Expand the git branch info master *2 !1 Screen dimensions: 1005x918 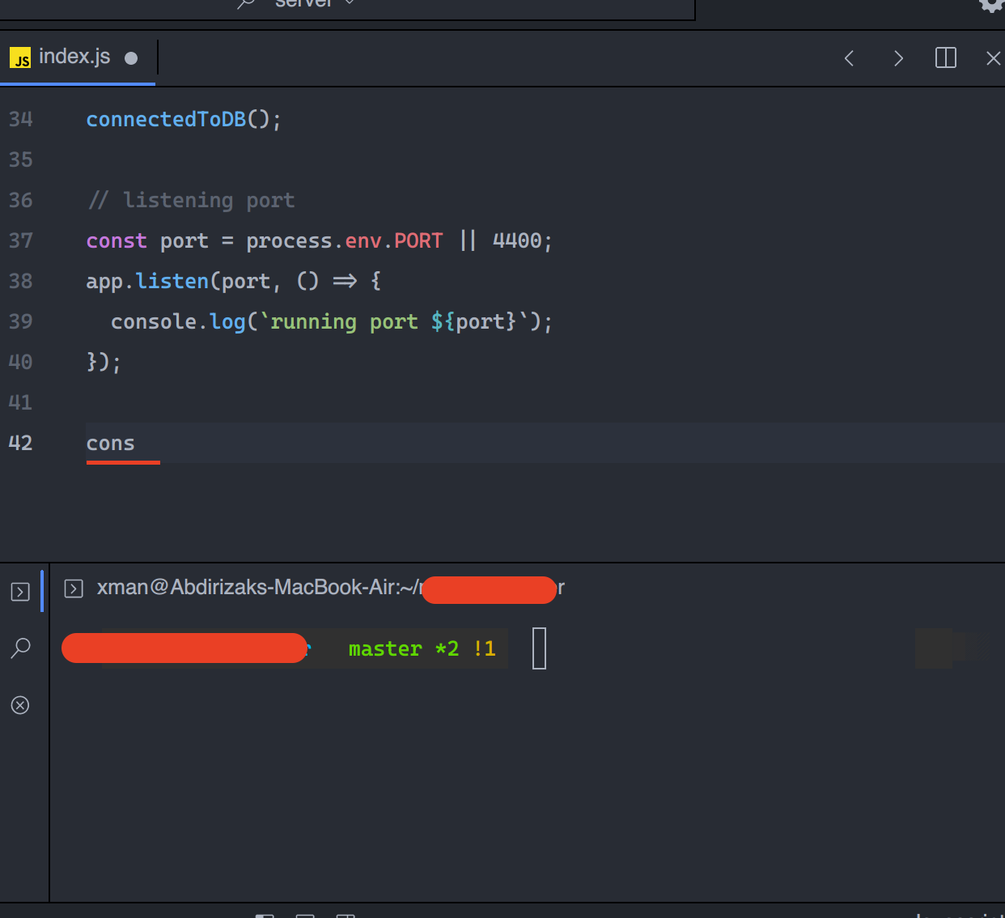point(421,648)
